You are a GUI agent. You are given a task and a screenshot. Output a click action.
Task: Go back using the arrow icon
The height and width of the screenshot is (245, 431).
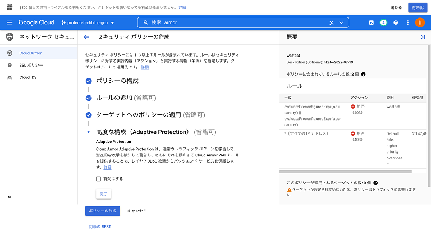coord(86,37)
